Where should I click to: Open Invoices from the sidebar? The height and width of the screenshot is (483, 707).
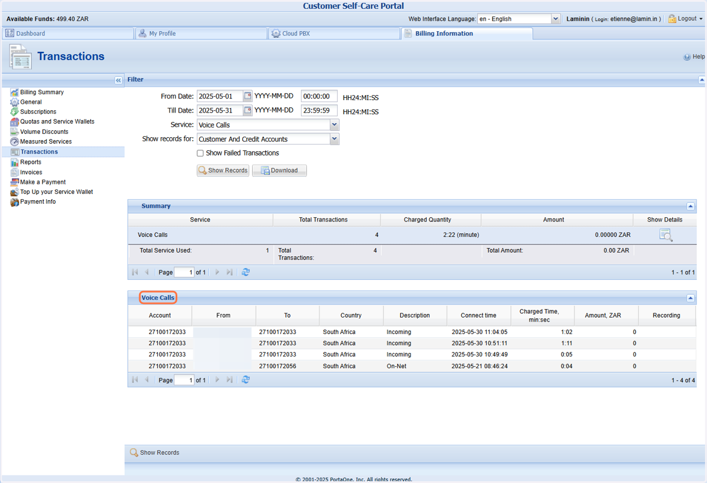[x=31, y=173]
